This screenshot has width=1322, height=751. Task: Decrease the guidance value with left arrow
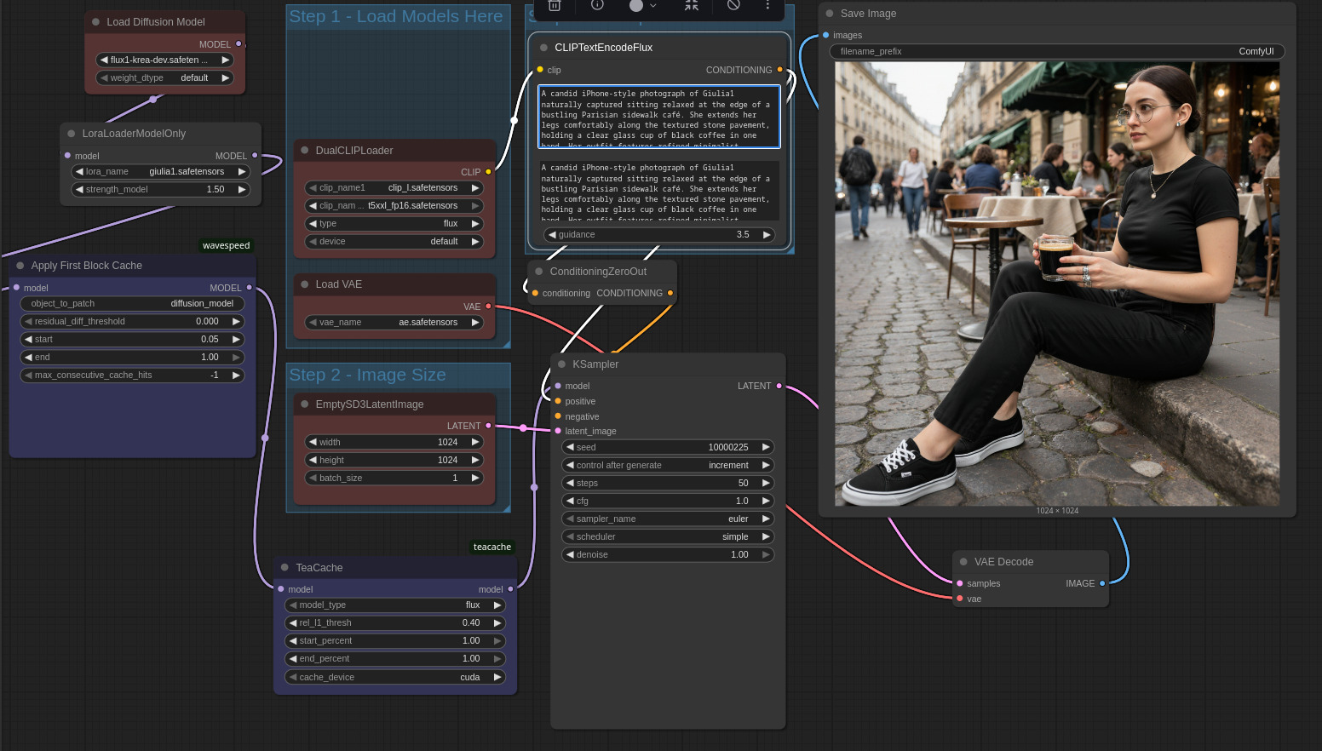[552, 235]
